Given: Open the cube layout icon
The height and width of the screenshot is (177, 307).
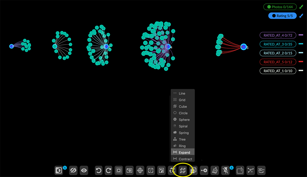Looking at the screenshot, I should pos(182,170).
